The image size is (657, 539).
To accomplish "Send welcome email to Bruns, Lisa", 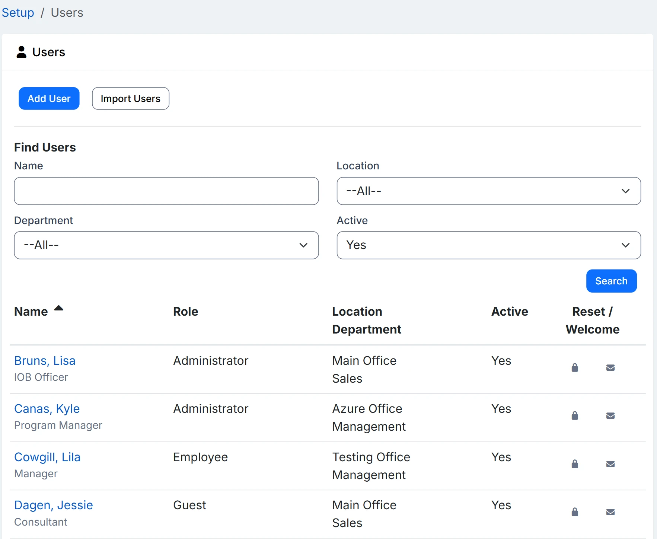I will (610, 368).
